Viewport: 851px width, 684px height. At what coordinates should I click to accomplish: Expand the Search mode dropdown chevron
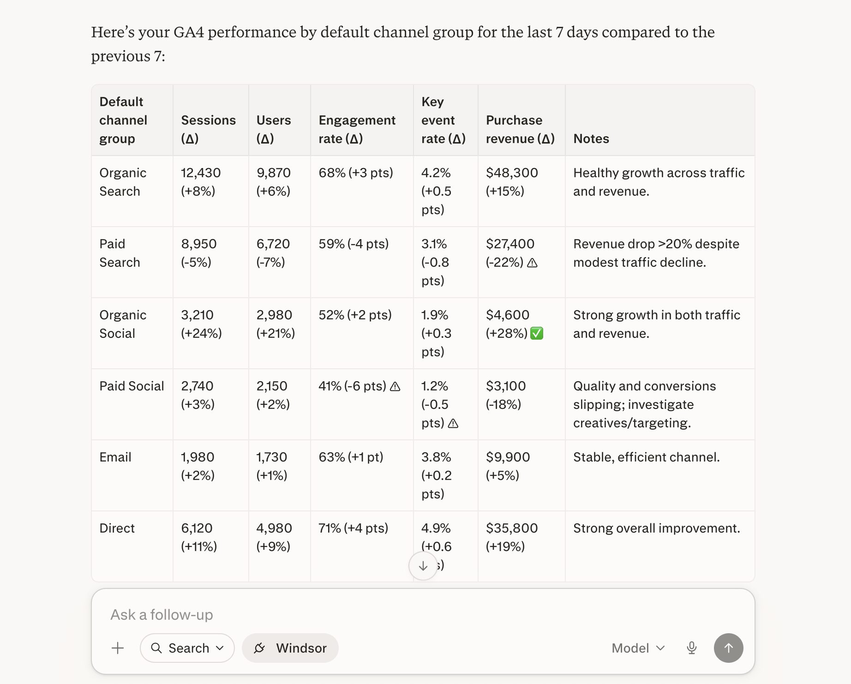pos(220,648)
